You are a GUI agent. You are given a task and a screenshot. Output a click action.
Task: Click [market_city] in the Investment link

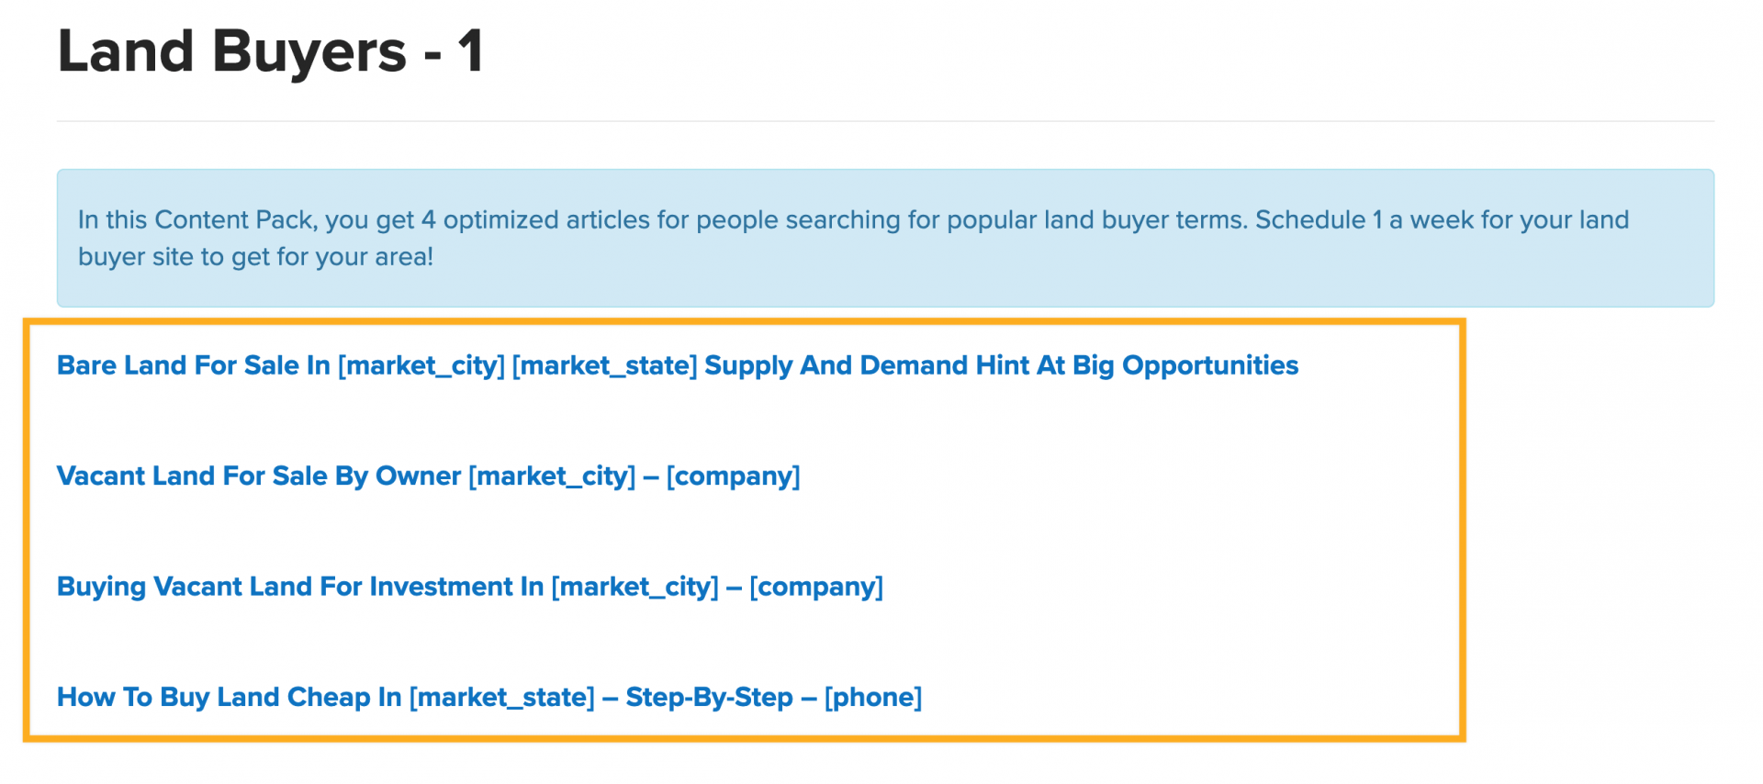pyautogui.click(x=634, y=587)
